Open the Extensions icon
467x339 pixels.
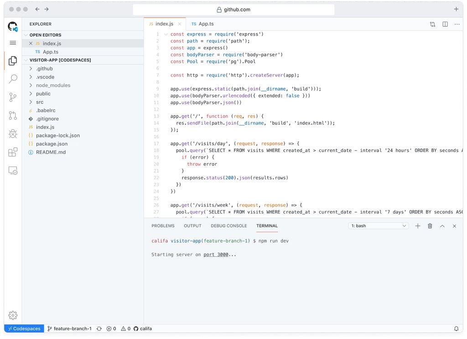pyautogui.click(x=13, y=152)
